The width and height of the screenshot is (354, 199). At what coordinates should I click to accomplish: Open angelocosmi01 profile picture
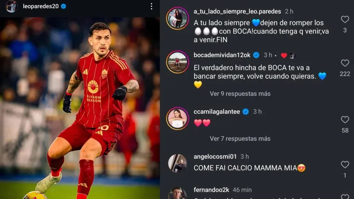(x=177, y=163)
